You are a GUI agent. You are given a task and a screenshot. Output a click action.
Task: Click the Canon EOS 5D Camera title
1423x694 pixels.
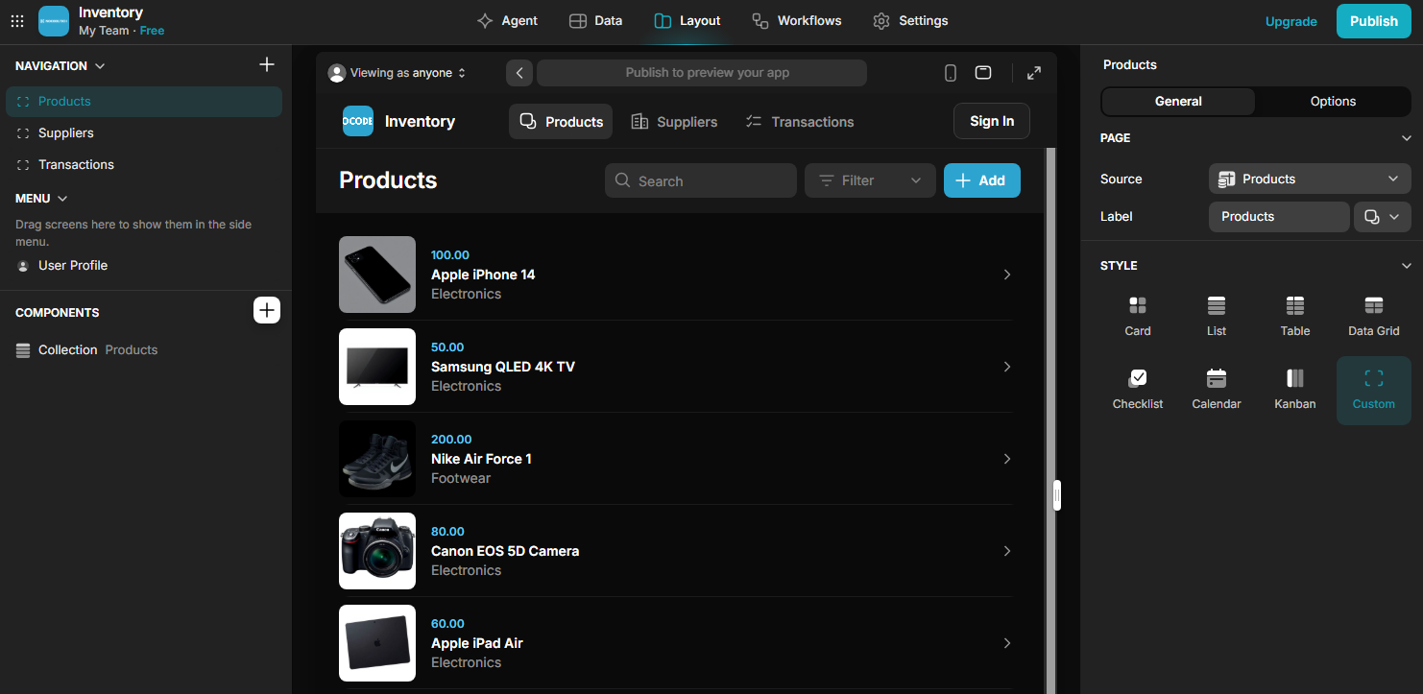[505, 551]
